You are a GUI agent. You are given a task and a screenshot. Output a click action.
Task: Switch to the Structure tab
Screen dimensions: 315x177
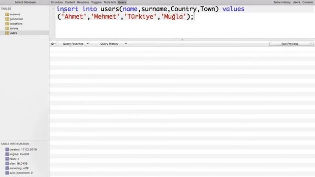tap(57, 2)
